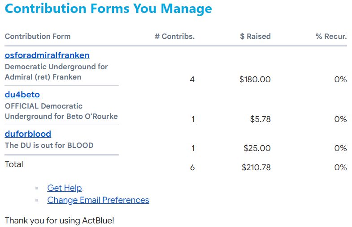Click the % Recur. column header

331,37
